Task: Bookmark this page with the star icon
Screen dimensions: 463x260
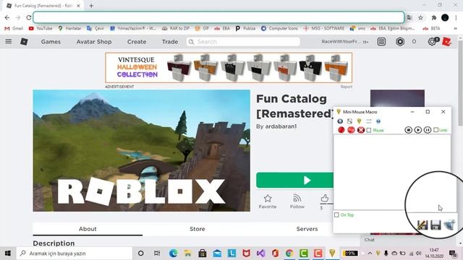Action: pos(420,17)
